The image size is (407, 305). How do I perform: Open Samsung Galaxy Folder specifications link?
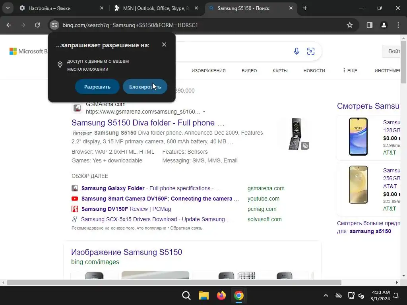pos(151,188)
